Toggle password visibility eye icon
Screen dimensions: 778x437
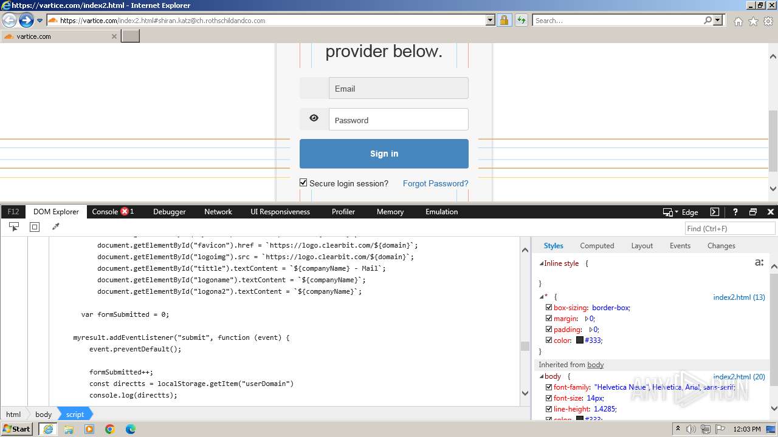click(314, 118)
